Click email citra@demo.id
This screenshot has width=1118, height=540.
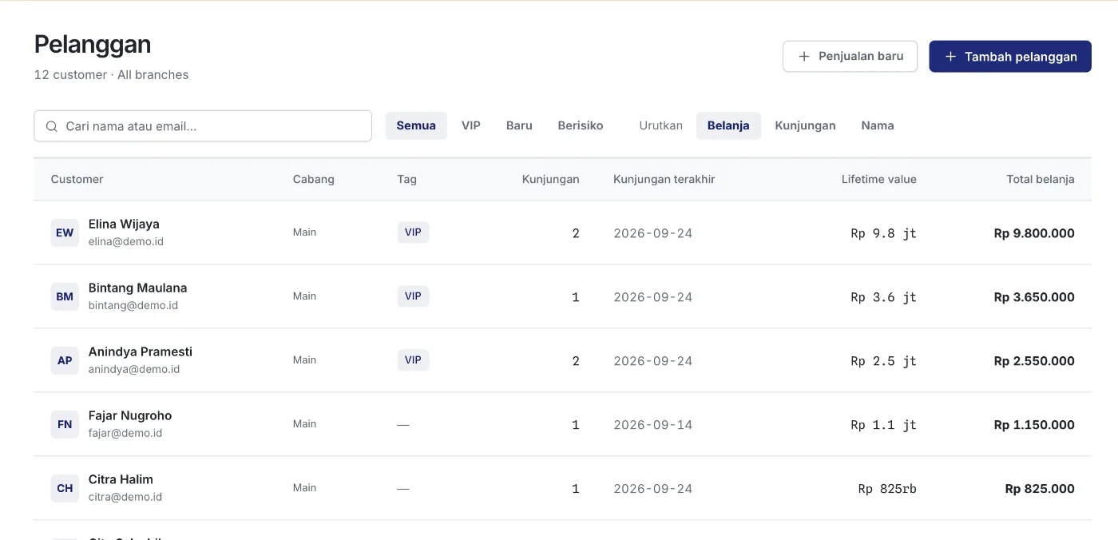coord(125,497)
